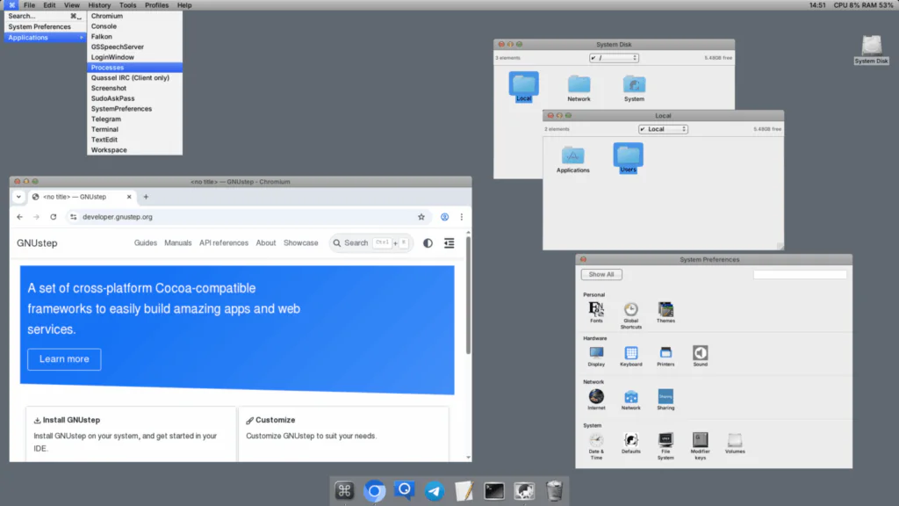Image resolution: width=899 pixels, height=506 pixels.
Task: Toggle dark mode on the GNUstep site
Action: coord(428,243)
